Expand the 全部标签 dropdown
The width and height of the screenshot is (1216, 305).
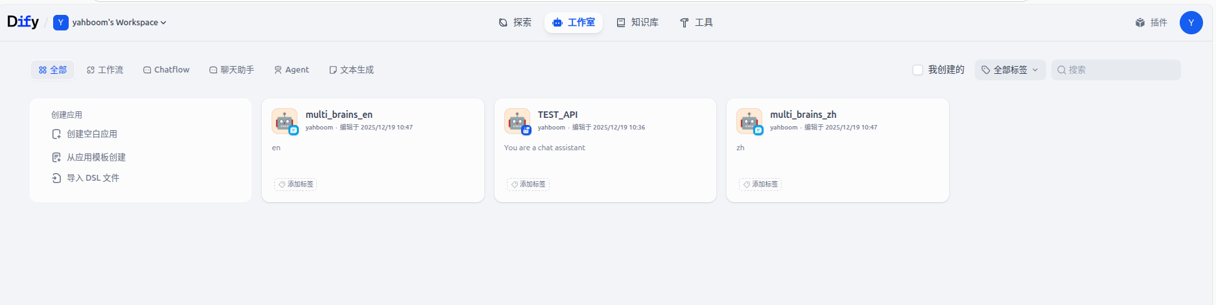click(x=1010, y=70)
